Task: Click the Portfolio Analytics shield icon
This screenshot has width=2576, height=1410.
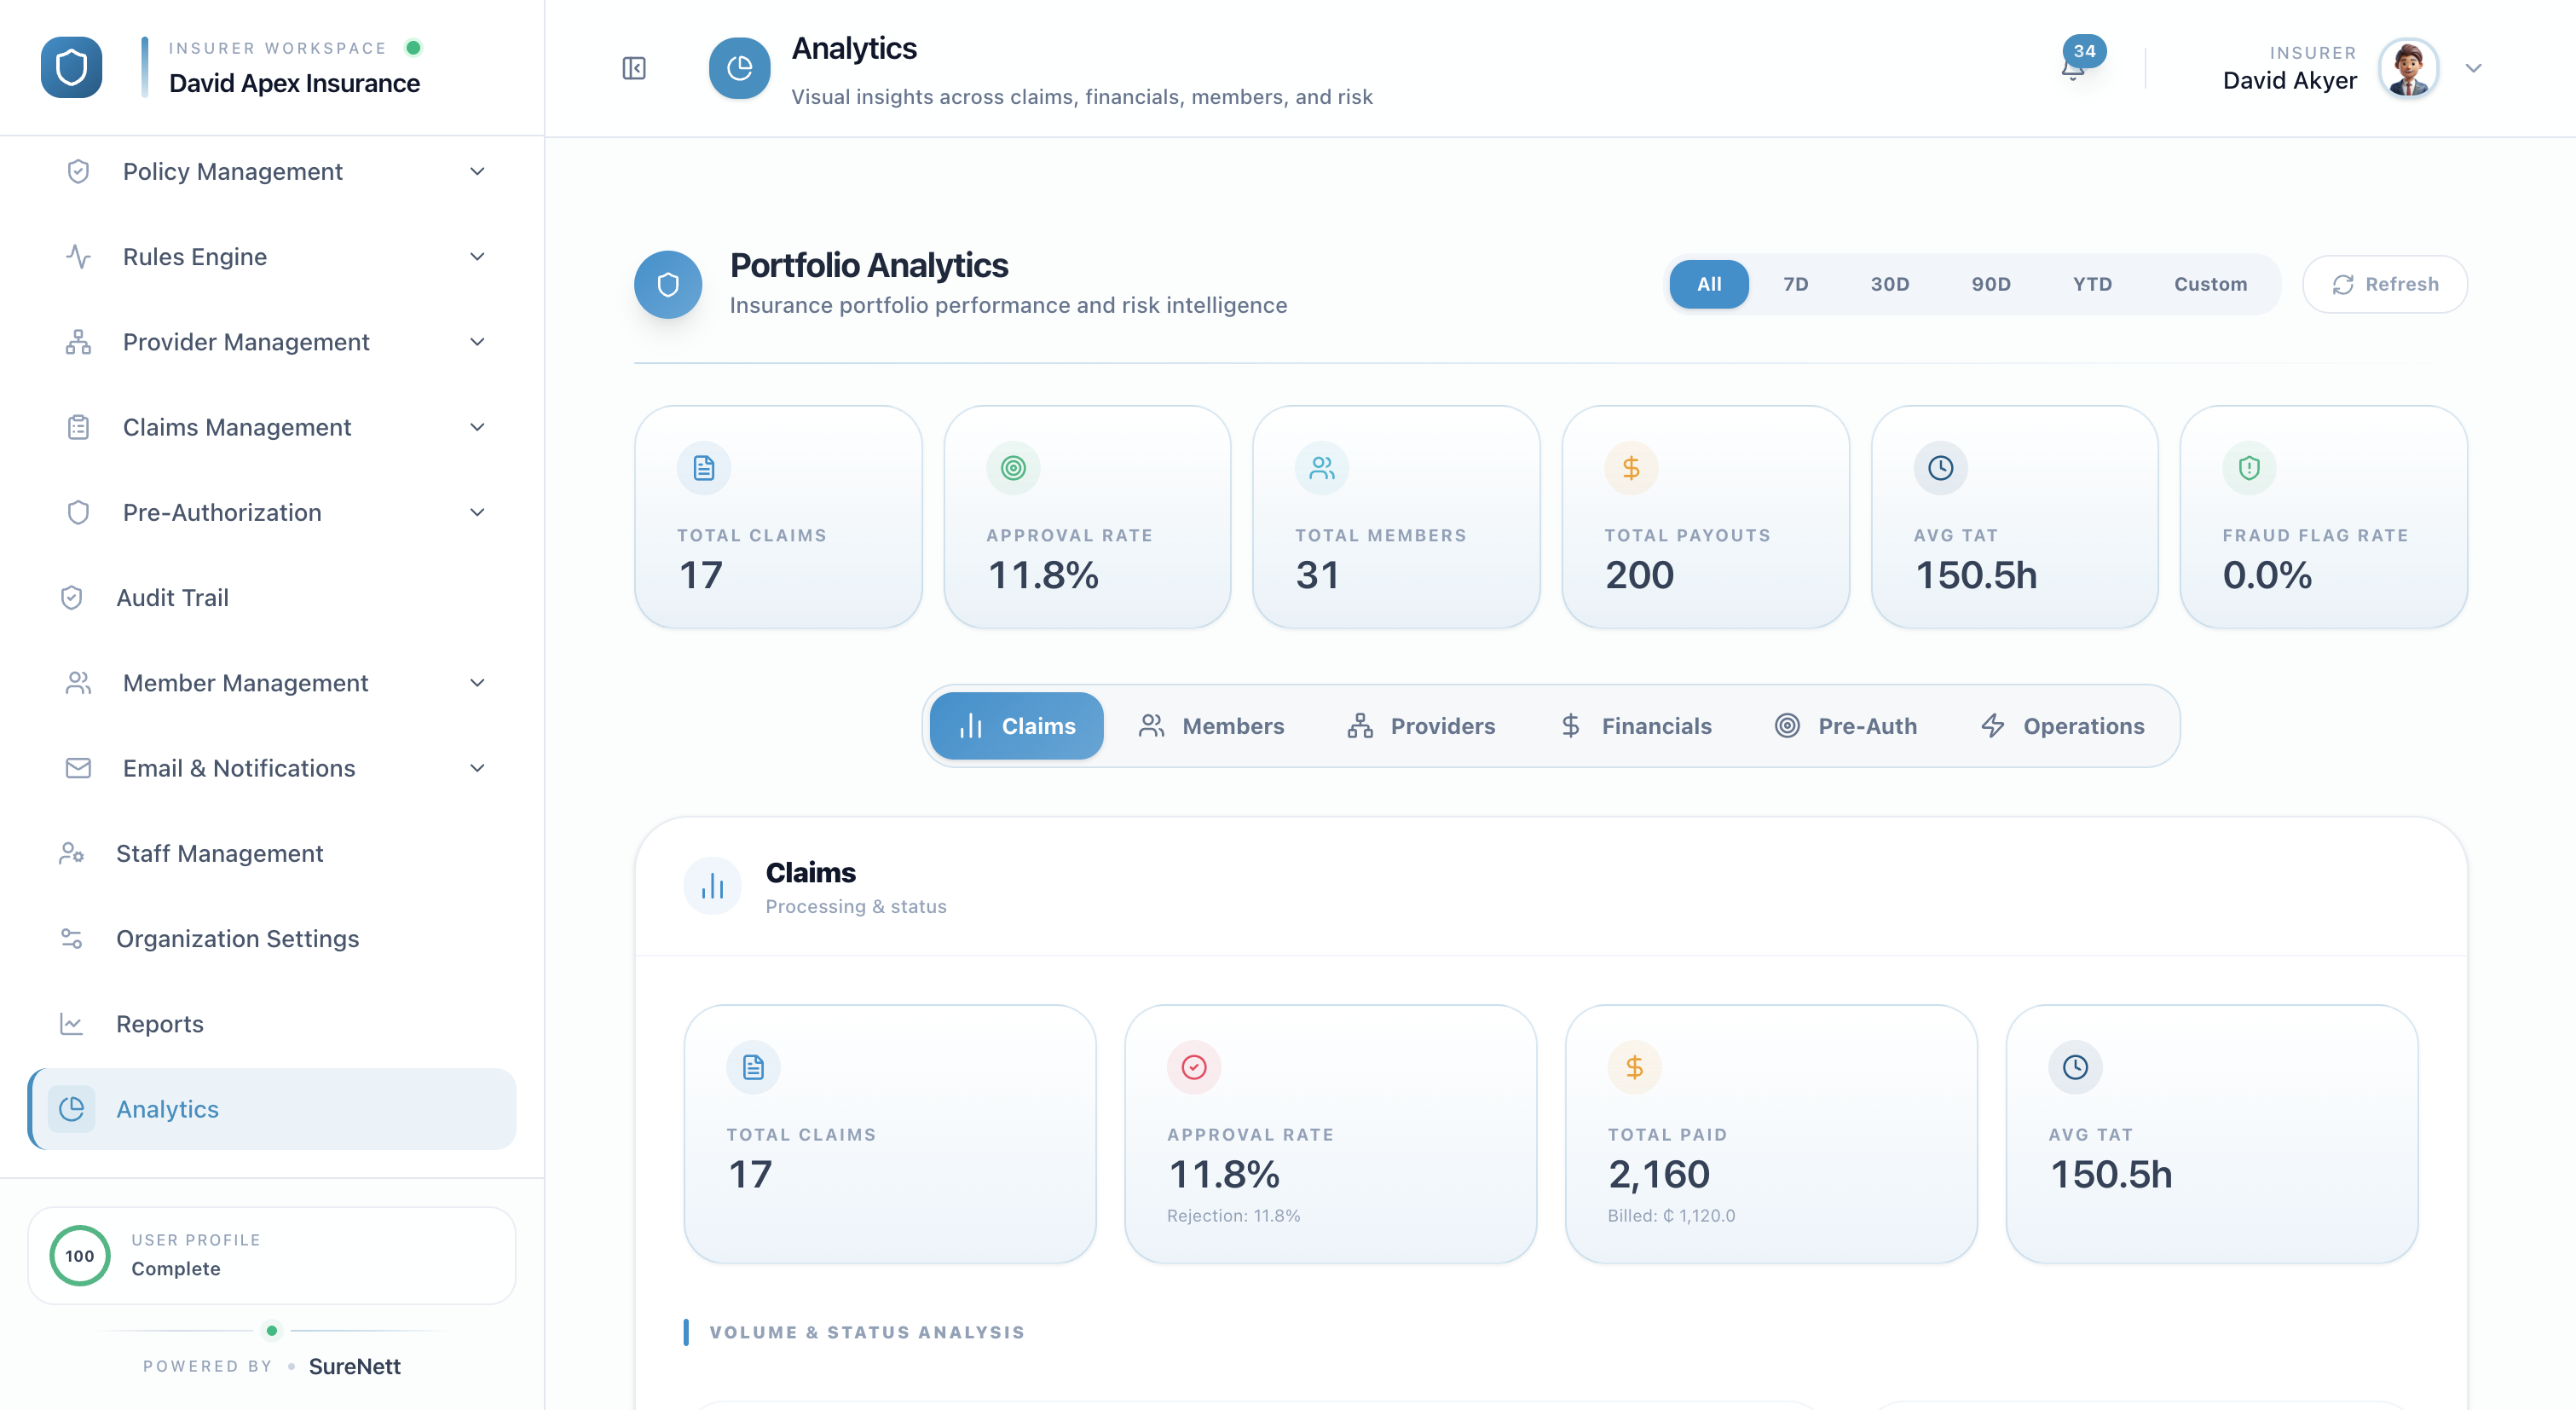Action: click(x=668, y=285)
